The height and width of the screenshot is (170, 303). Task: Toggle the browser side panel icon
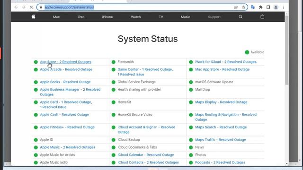pos(268,8)
